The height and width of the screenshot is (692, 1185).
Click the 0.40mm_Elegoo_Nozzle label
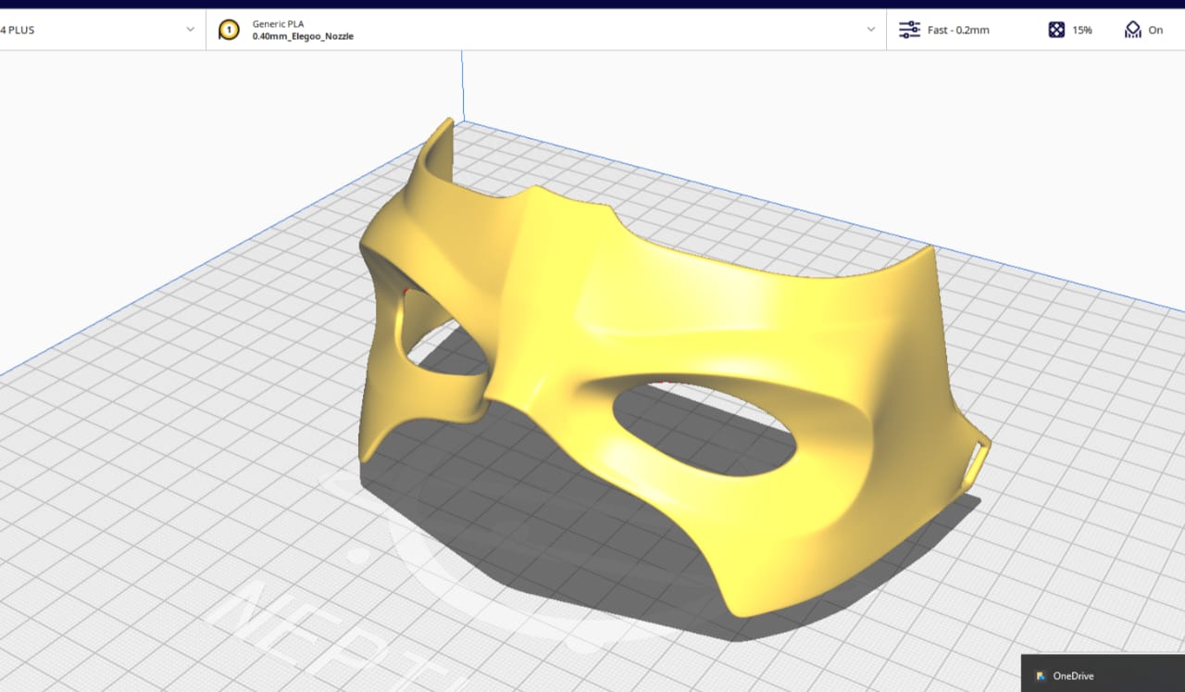pos(303,36)
